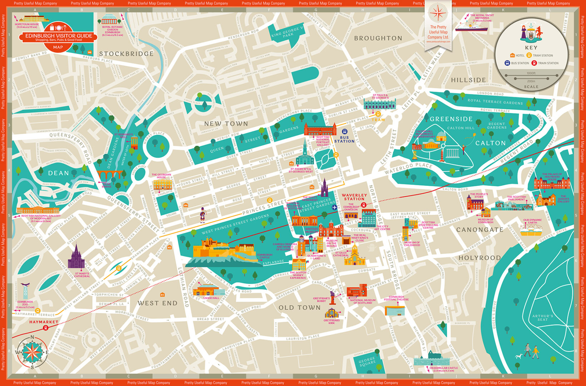Click the Arthur's Seat label
This screenshot has width=586, height=386.
(x=542, y=317)
